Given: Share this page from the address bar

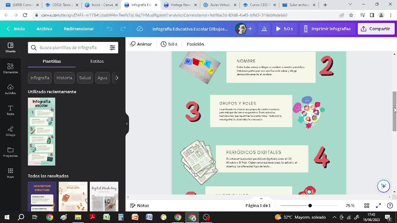Looking at the screenshot, I should pos(342,15).
